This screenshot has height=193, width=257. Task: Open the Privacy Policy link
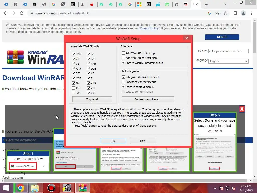click(149, 28)
